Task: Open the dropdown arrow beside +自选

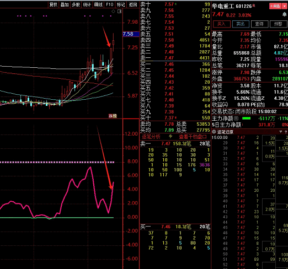Action: 285,6
